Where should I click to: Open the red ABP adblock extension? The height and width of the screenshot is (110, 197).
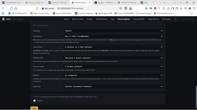click(155, 8)
